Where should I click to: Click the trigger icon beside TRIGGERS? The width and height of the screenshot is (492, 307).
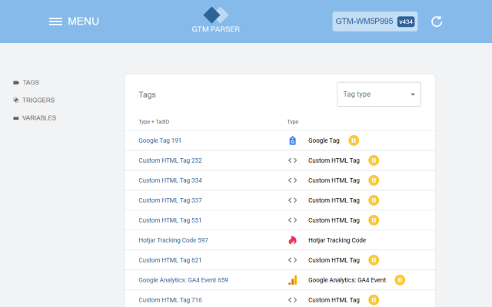click(x=16, y=100)
